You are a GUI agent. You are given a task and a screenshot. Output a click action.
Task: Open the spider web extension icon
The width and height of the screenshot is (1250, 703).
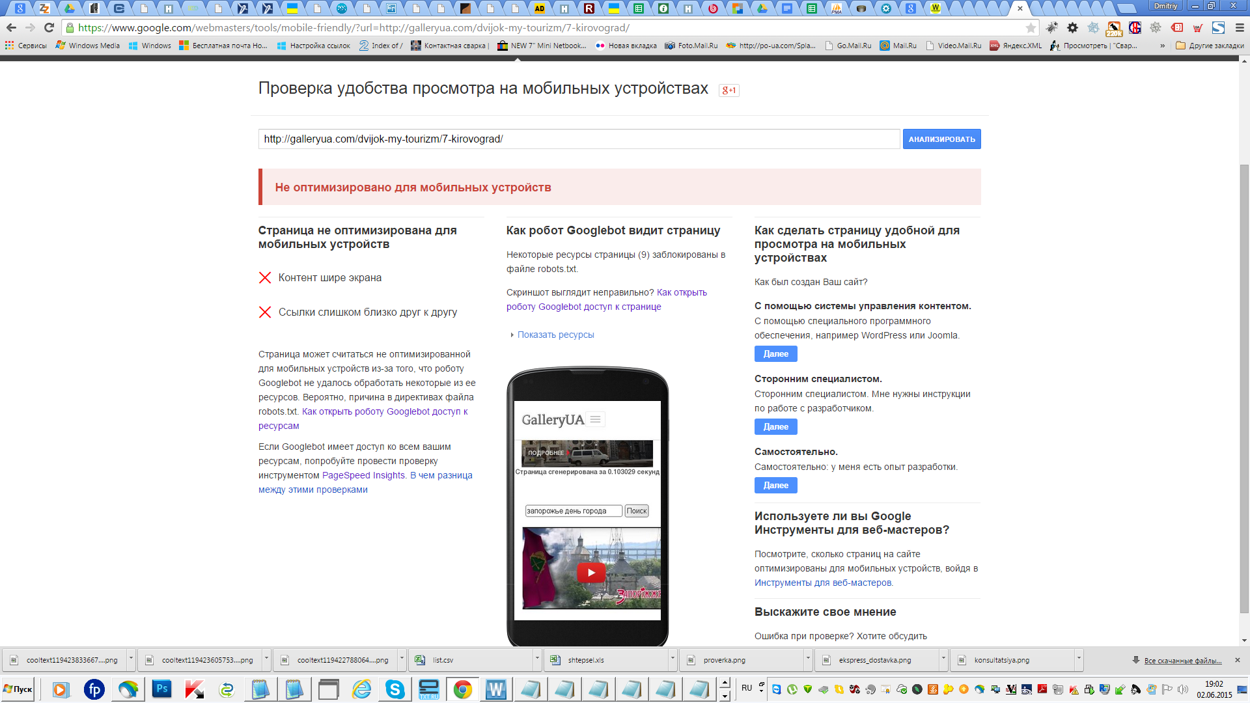(1094, 28)
